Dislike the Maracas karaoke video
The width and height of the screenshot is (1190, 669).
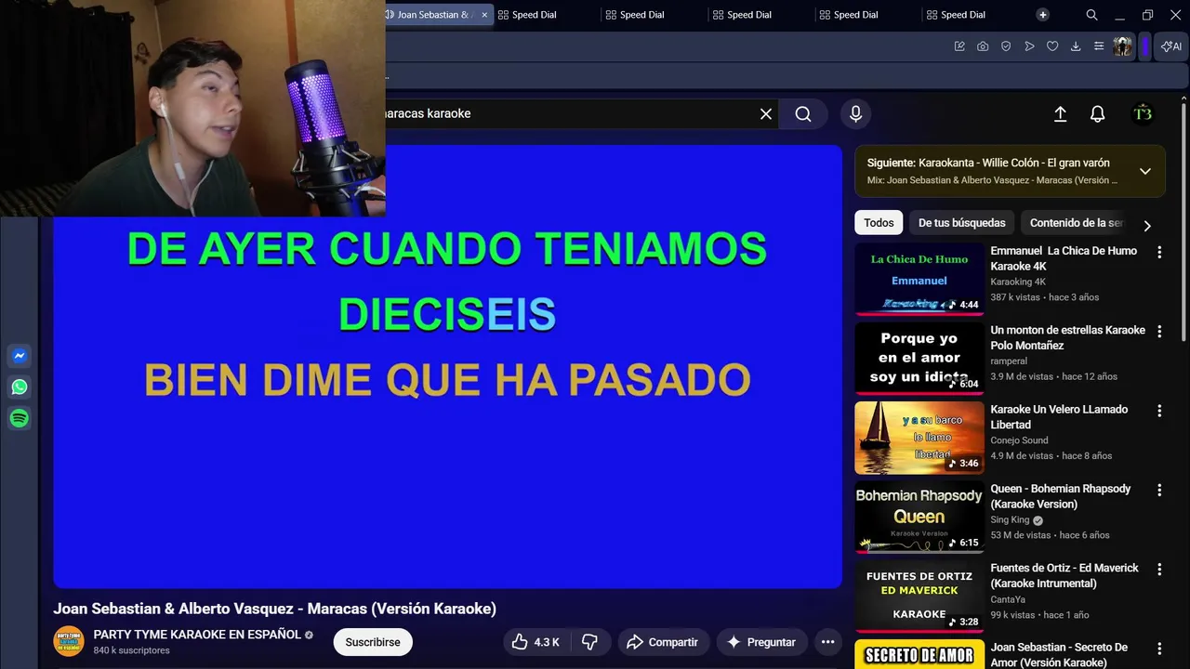[x=589, y=642]
